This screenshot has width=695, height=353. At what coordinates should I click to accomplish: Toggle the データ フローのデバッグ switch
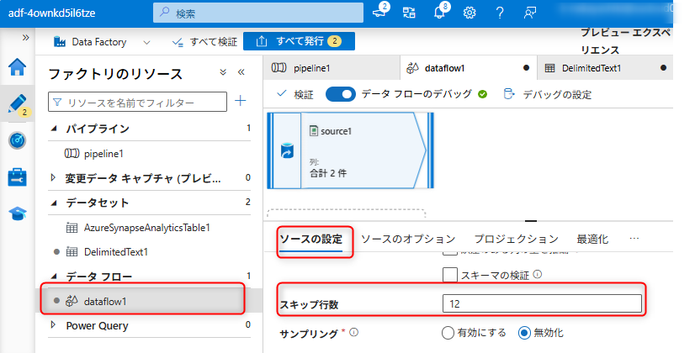point(341,94)
